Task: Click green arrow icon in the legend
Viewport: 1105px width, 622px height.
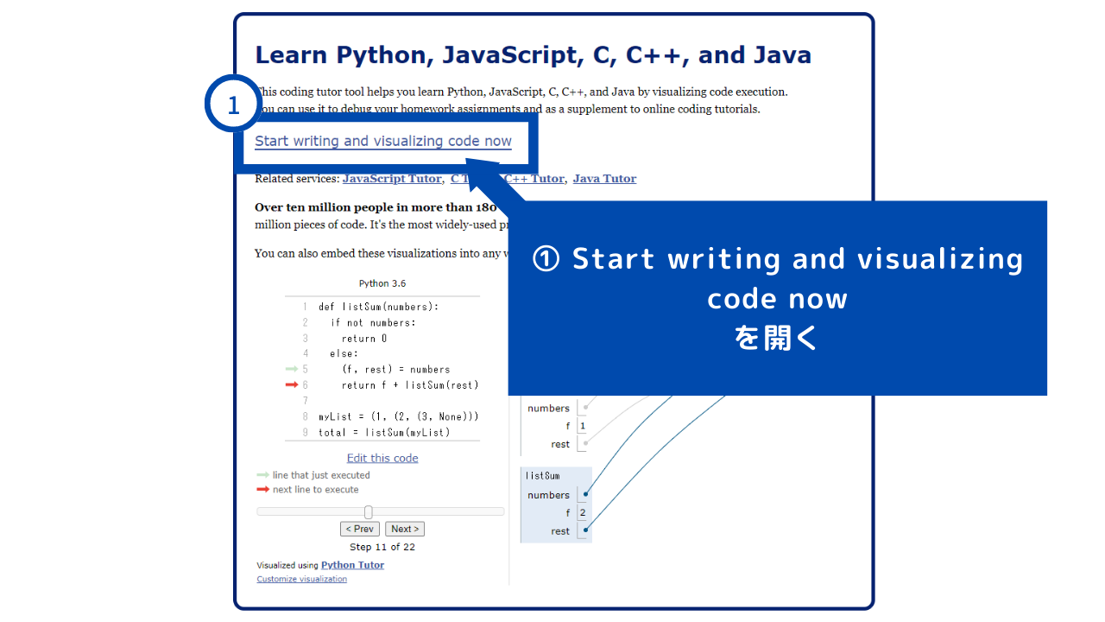Action: click(262, 475)
